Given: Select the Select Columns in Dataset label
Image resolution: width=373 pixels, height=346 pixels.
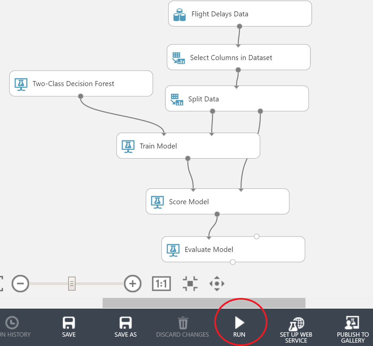Looking at the screenshot, I should (x=231, y=58).
